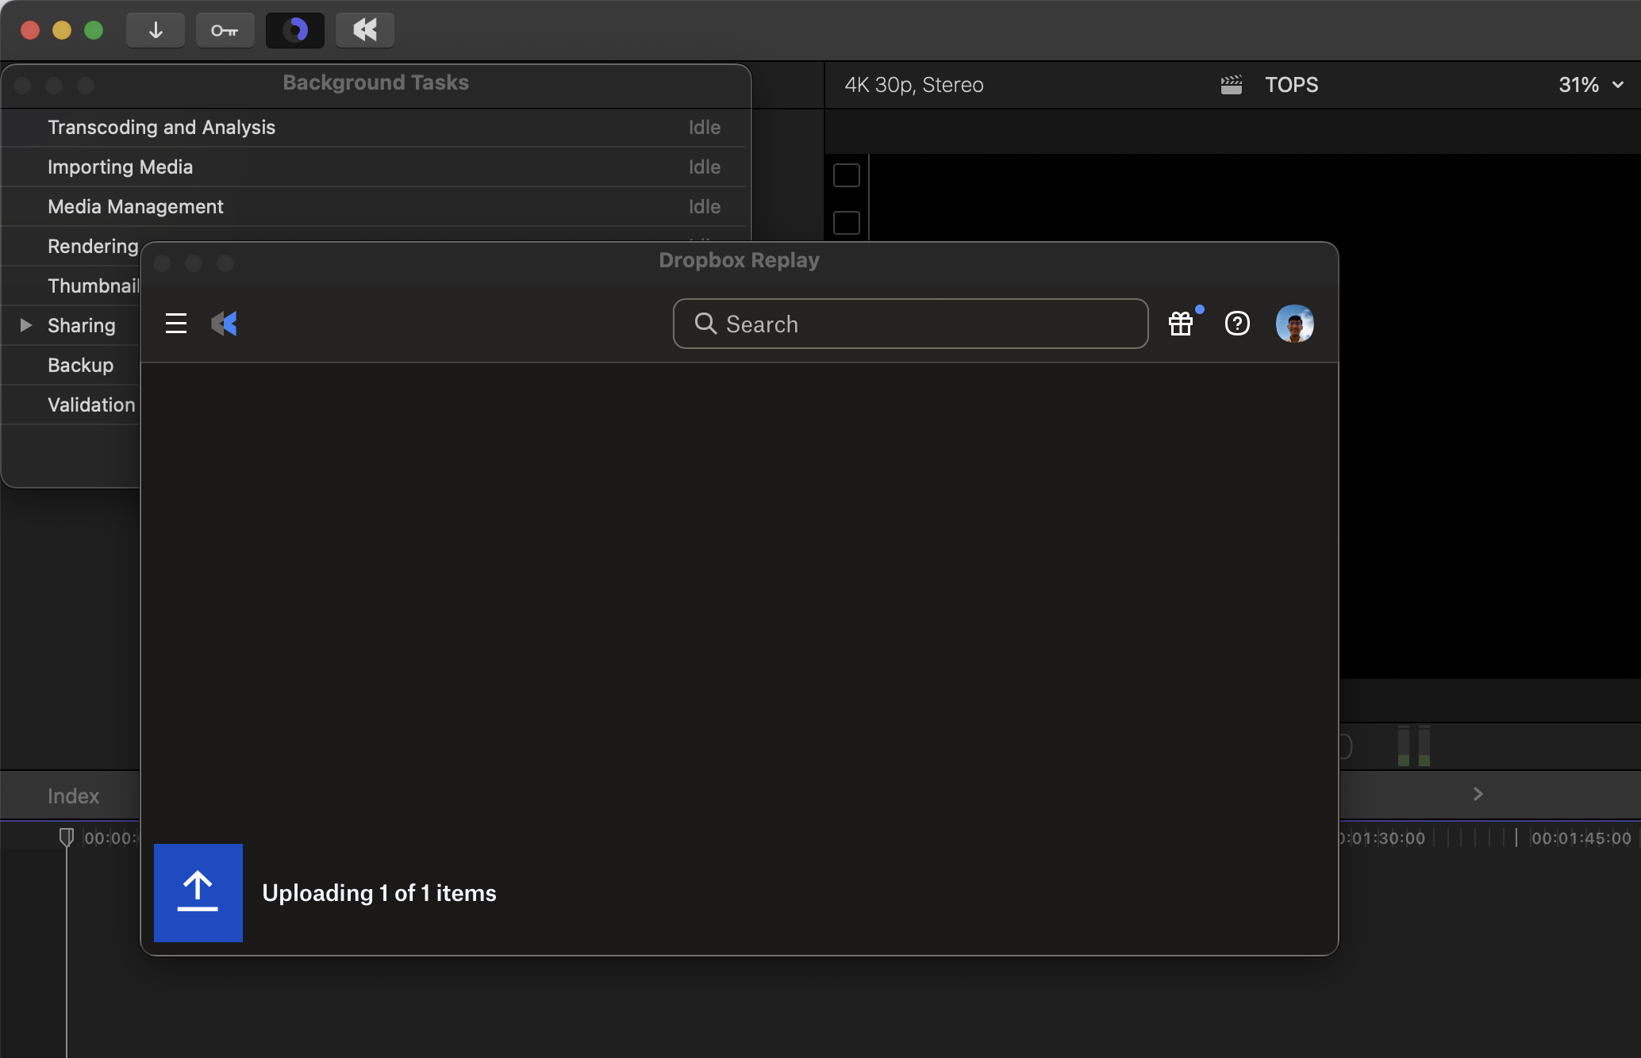Tick the lower checkbox in the viewer
The height and width of the screenshot is (1058, 1641).
pyautogui.click(x=847, y=223)
